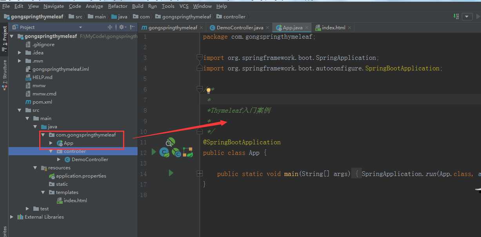Image resolution: width=481 pixels, height=237 pixels.
Task: Open the run configuration dropdown
Action: point(467,16)
